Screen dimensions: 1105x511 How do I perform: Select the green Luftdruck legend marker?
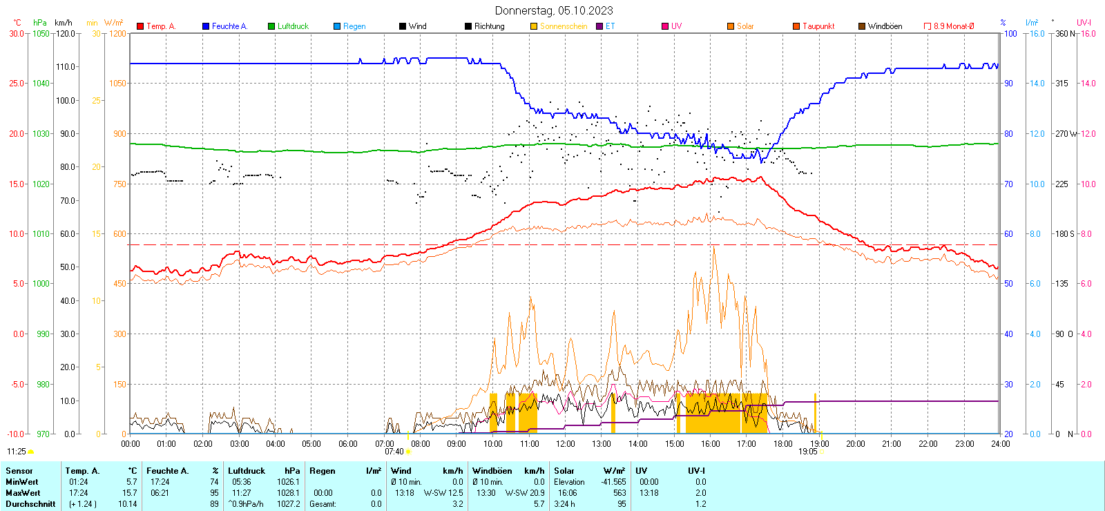pyautogui.click(x=271, y=26)
